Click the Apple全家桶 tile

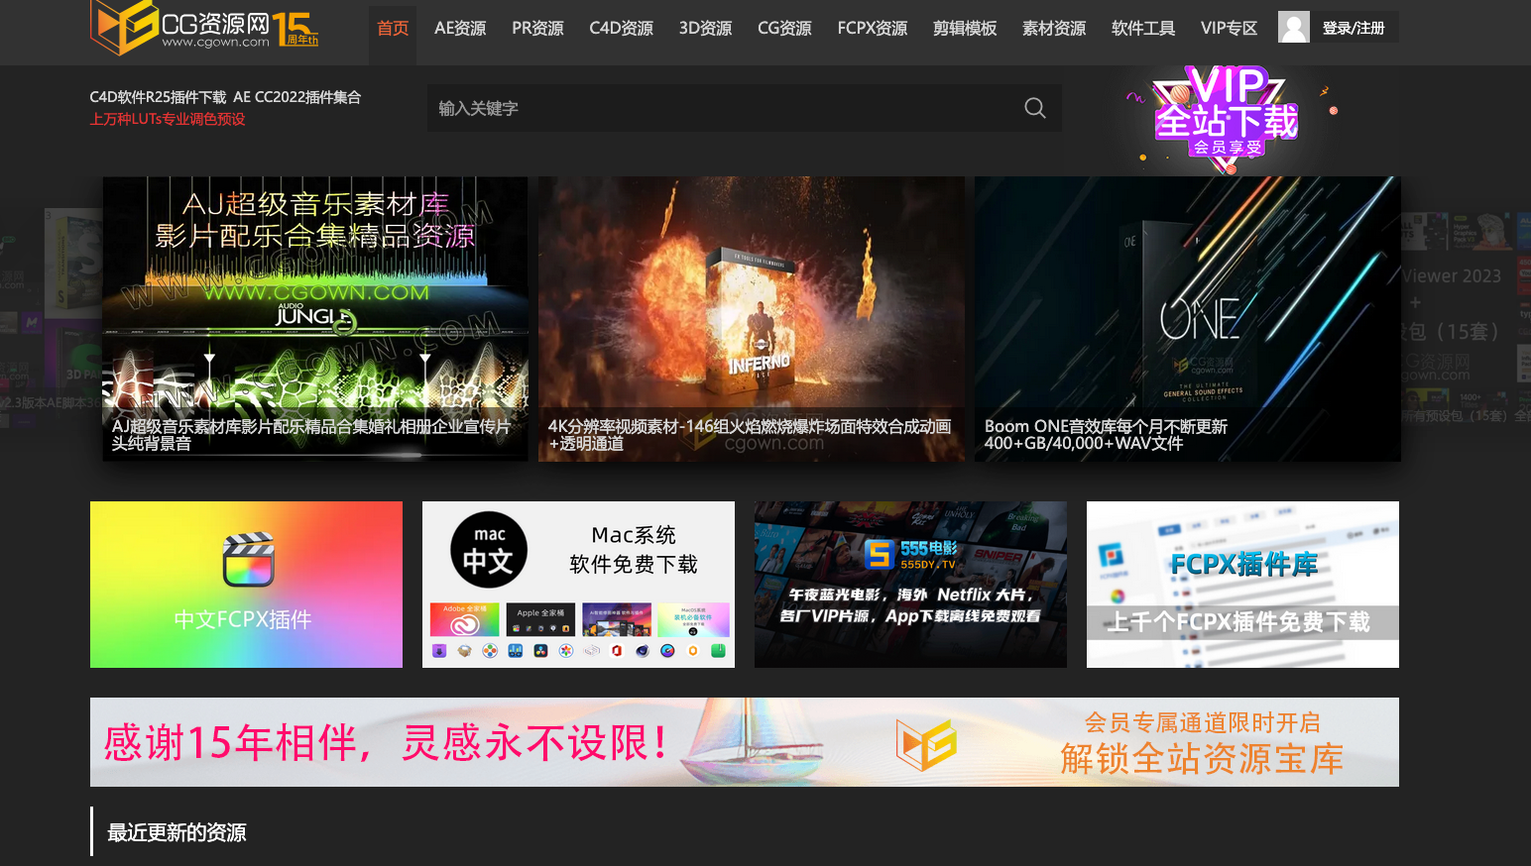coord(540,619)
